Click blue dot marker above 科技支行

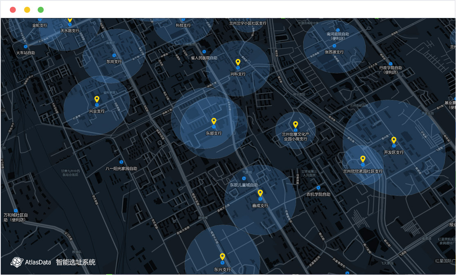pos(183,20)
